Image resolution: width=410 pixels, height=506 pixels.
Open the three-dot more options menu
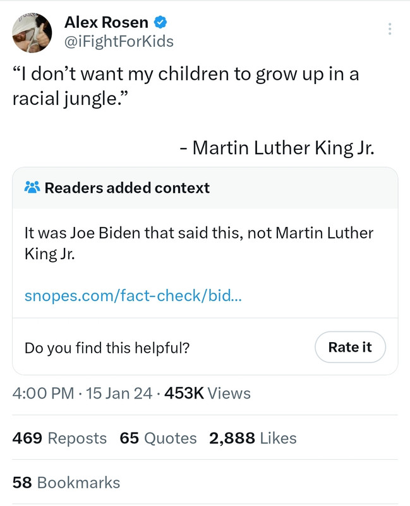tap(390, 29)
